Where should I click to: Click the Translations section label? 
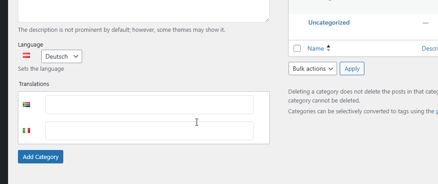click(x=34, y=84)
